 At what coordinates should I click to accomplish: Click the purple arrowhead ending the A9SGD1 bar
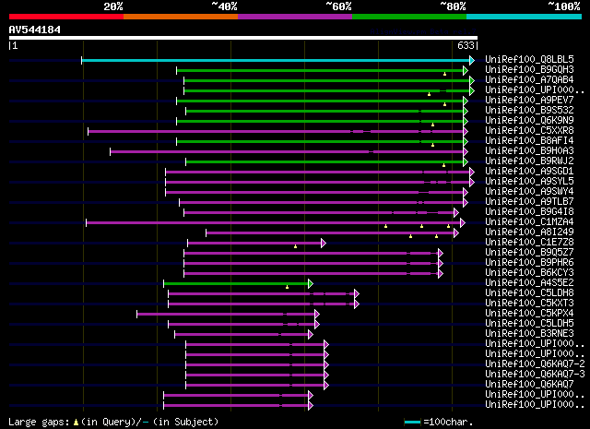click(x=472, y=173)
